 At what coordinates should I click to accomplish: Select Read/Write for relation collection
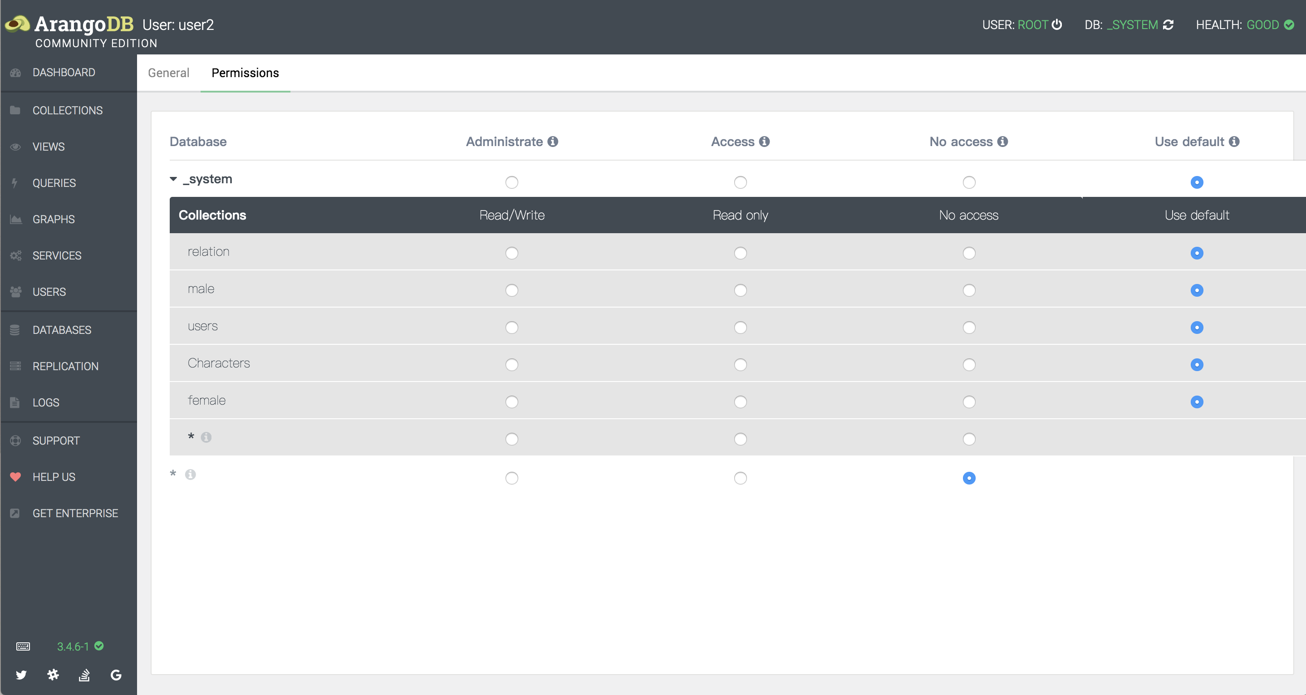(511, 253)
